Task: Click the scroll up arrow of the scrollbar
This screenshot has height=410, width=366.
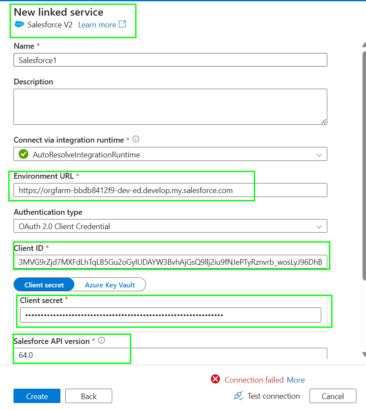Action: tap(364, 45)
